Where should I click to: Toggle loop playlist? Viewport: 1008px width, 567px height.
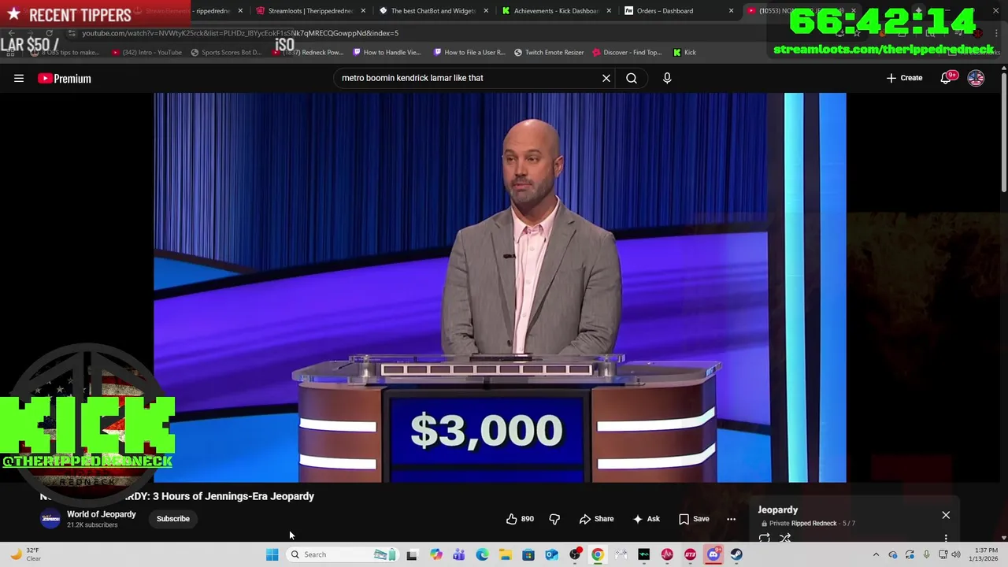[x=764, y=538]
